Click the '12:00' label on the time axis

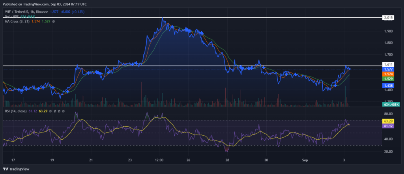159,160
